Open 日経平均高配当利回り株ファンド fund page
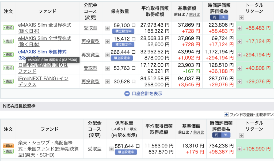The height and width of the screenshot is (161, 274). click(x=43, y=68)
